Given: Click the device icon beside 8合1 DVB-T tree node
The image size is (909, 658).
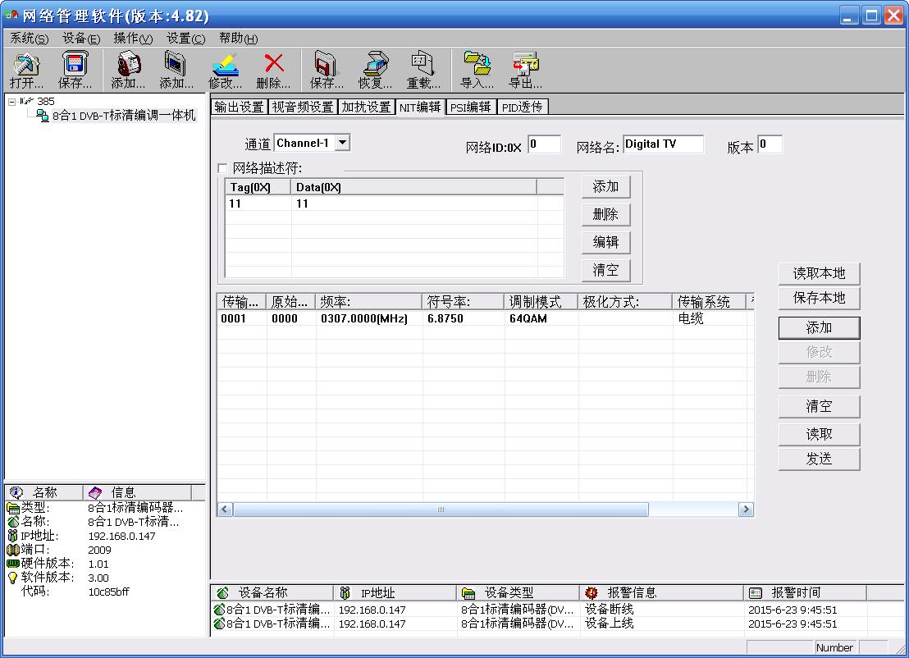Looking at the screenshot, I should click(x=43, y=116).
